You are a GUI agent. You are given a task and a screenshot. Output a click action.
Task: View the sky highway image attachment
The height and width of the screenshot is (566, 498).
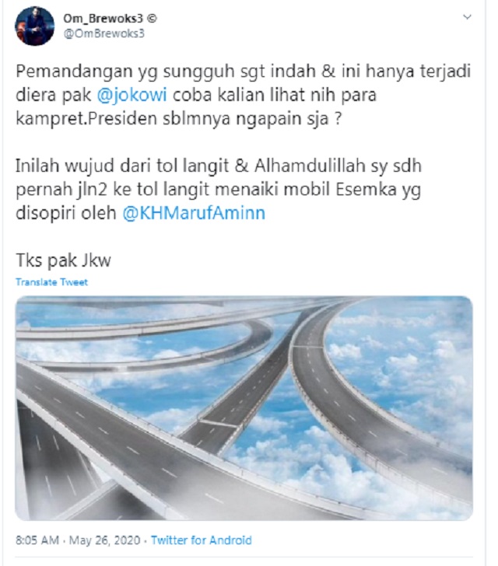(x=244, y=408)
